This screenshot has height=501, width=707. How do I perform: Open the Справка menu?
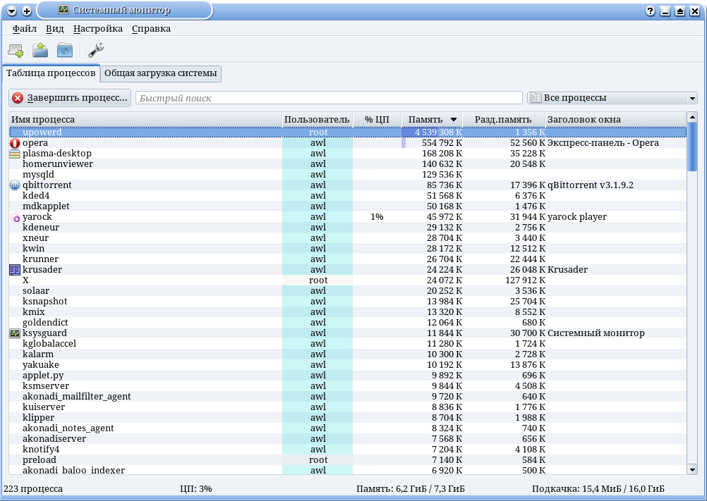click(151, 29)
